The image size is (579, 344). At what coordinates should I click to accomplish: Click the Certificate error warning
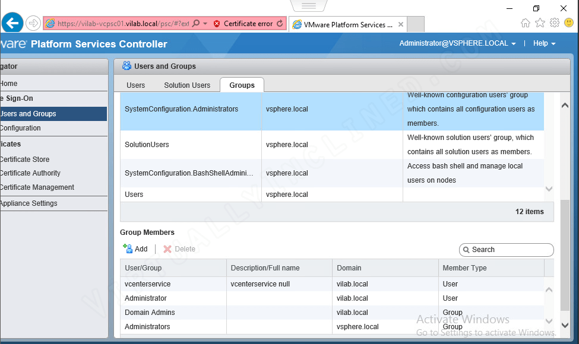[243, 24]
